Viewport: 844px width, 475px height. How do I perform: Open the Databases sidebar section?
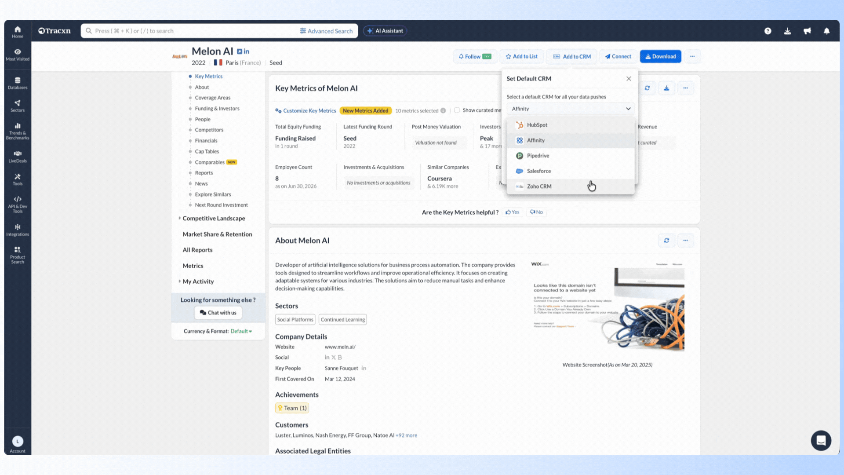[18, 83]
